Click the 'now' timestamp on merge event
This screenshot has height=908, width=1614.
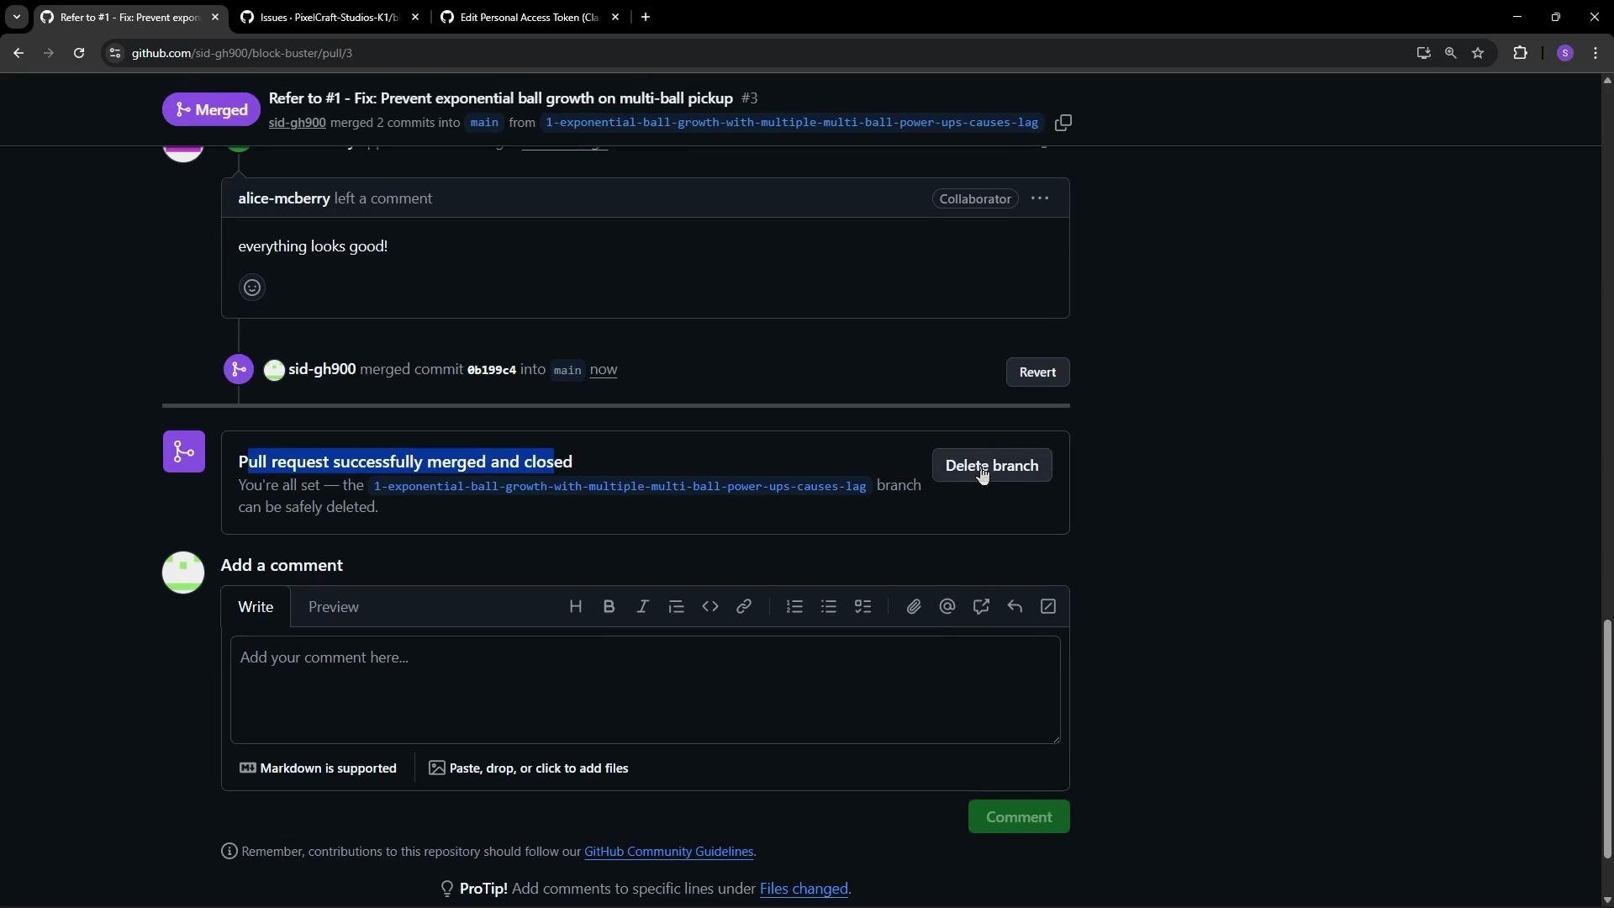tap(604, 370)
